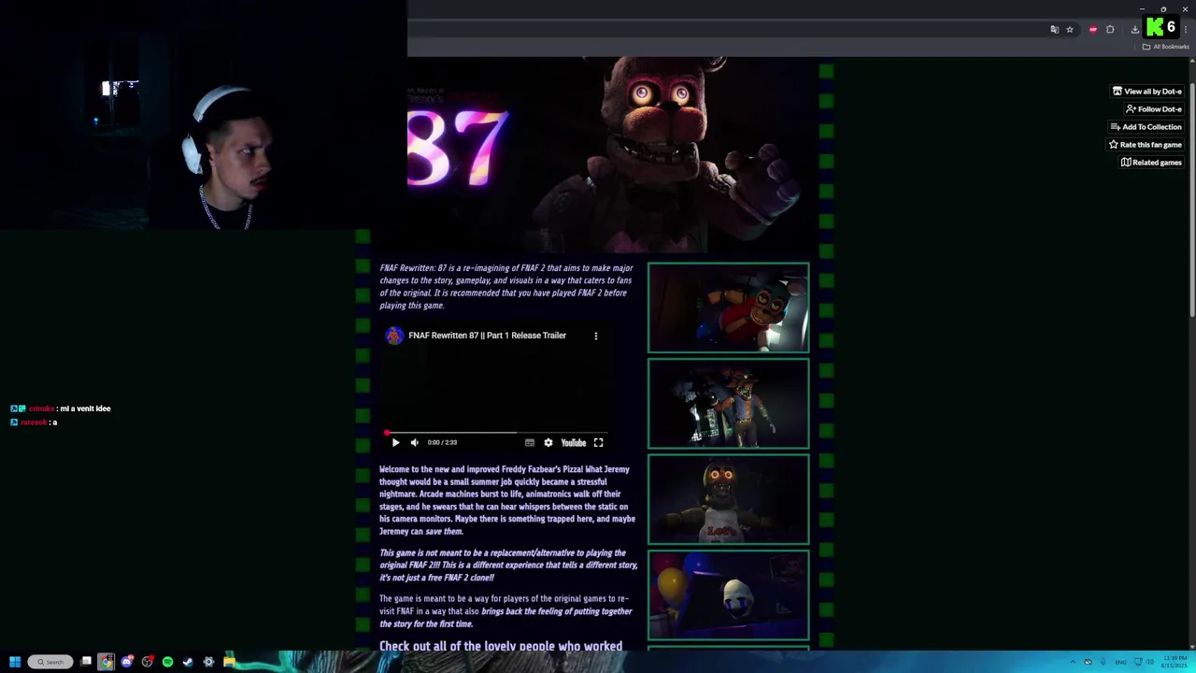Click the microphone tray icon
This screenshot has width=1196, height=673.
click(1103, 662)
